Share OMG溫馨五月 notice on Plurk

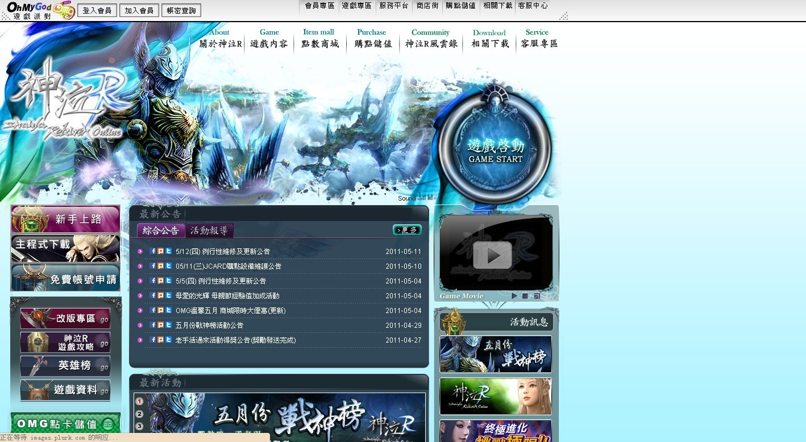tap(161, 310)
